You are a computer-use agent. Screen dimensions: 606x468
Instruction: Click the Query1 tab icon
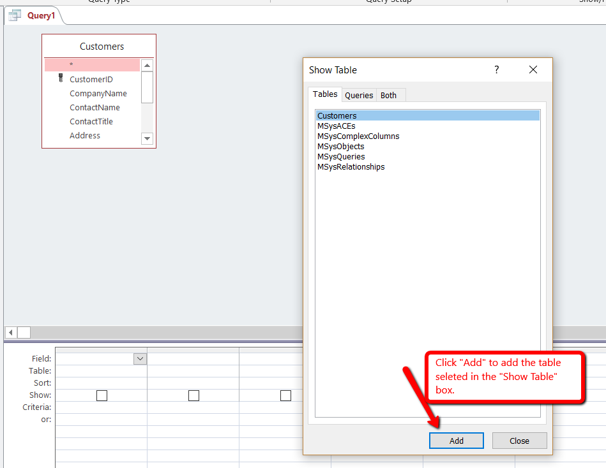pyautogui.click(x=15, y=15)
